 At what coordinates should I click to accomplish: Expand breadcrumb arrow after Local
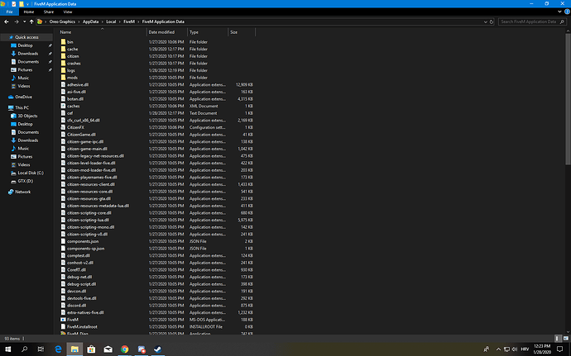[119, 21]
